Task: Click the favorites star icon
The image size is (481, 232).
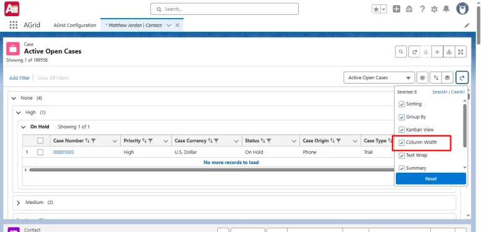Action: pyautogui.click(x=376, y=9)
